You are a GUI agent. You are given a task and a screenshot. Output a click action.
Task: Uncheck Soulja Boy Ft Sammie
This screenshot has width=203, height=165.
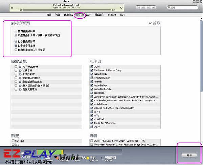click(x=92, y=123)
